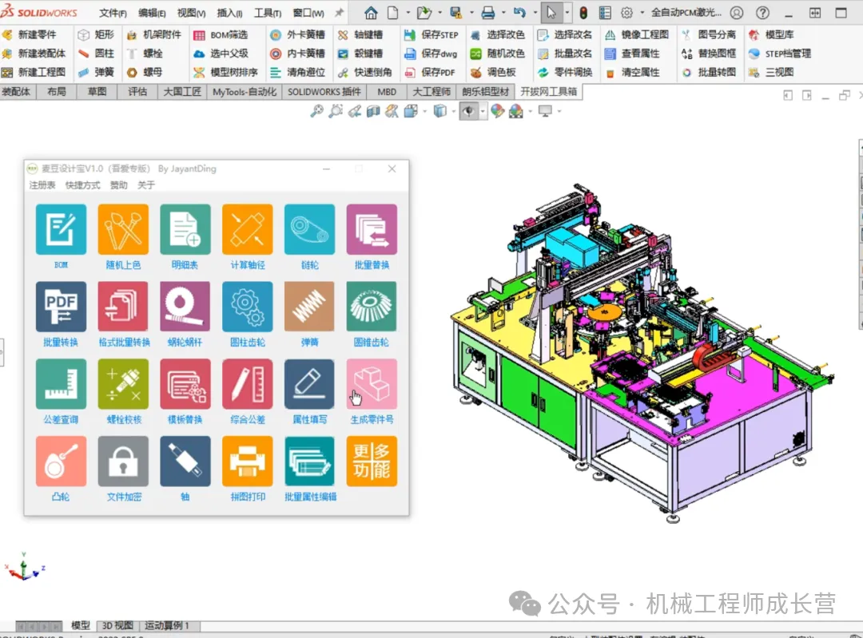863x638 pixels.
Task: Open the 蜗轮蜗杆 worm gear tile
Action: [x=185, y=307]
